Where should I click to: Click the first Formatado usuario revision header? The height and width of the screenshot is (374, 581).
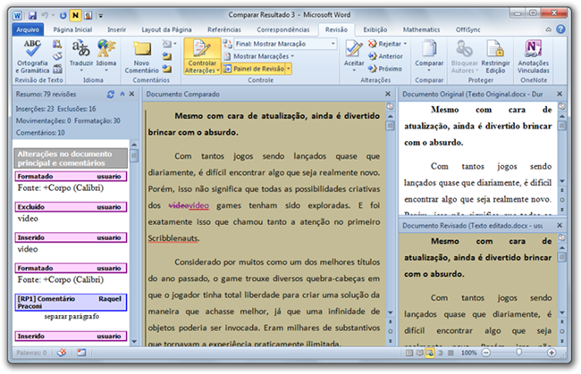coord(71,177)
